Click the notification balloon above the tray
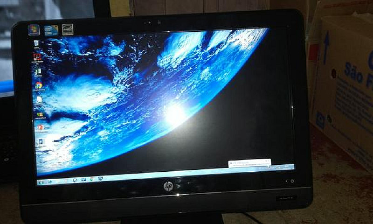Image resolution: width=373 pixels, height=224 pixels. coord(248,163)
